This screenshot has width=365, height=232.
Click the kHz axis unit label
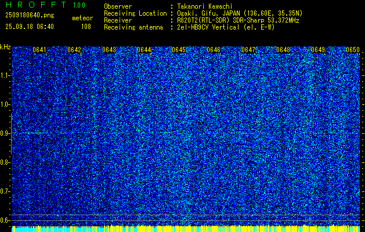[x=5, y=47]
